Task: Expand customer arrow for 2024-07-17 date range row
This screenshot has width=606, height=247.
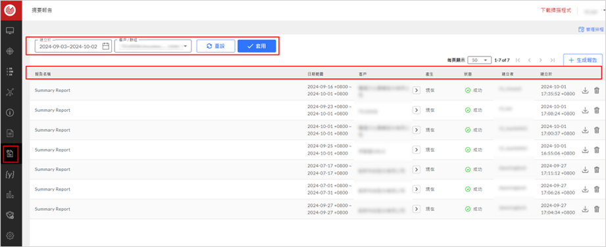Action: coord(417,169)
